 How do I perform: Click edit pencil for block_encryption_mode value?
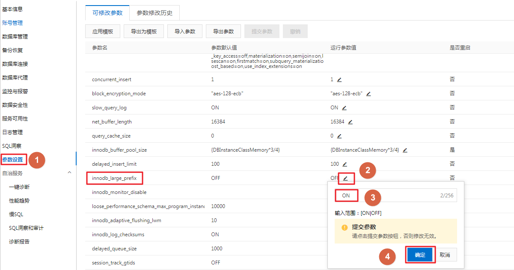(x=368, y=94)
